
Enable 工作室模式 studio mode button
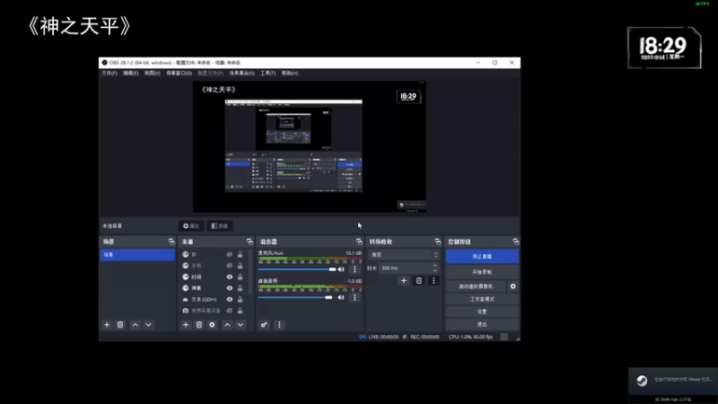[482, 299]
